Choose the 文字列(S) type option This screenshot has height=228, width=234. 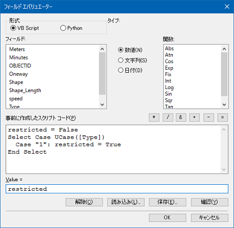pyautogui.click(x=133, y=60)
